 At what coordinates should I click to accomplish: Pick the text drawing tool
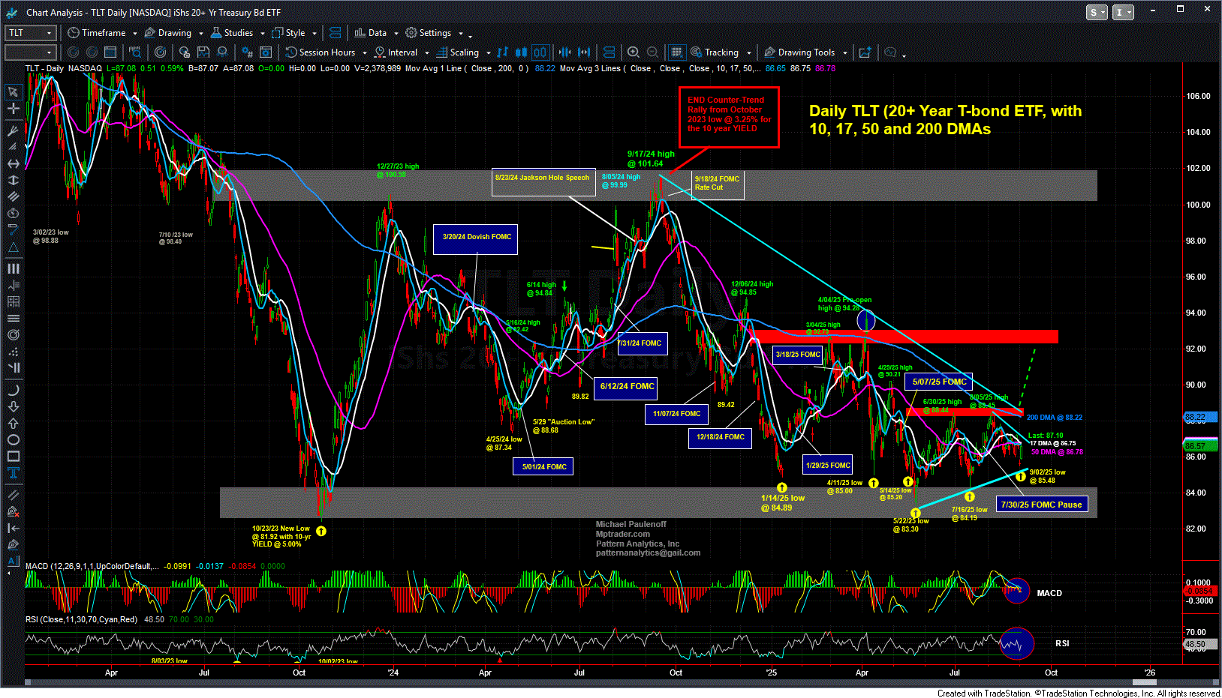pyautogui.click(x=13, y=473)
